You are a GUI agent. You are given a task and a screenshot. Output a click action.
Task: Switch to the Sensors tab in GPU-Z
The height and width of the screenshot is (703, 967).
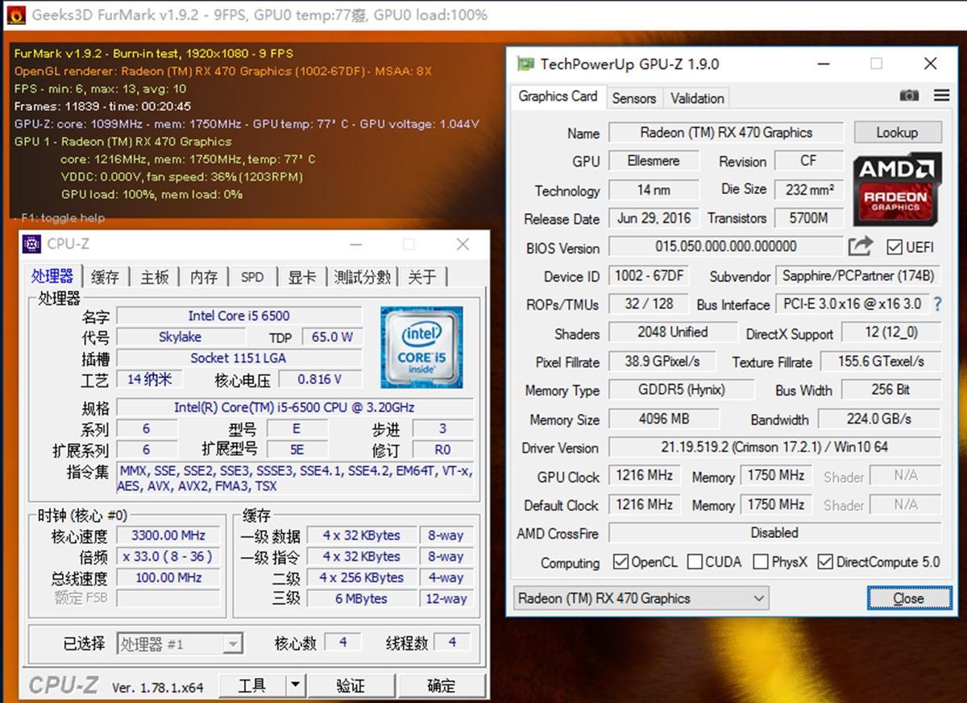coord(634,98)
